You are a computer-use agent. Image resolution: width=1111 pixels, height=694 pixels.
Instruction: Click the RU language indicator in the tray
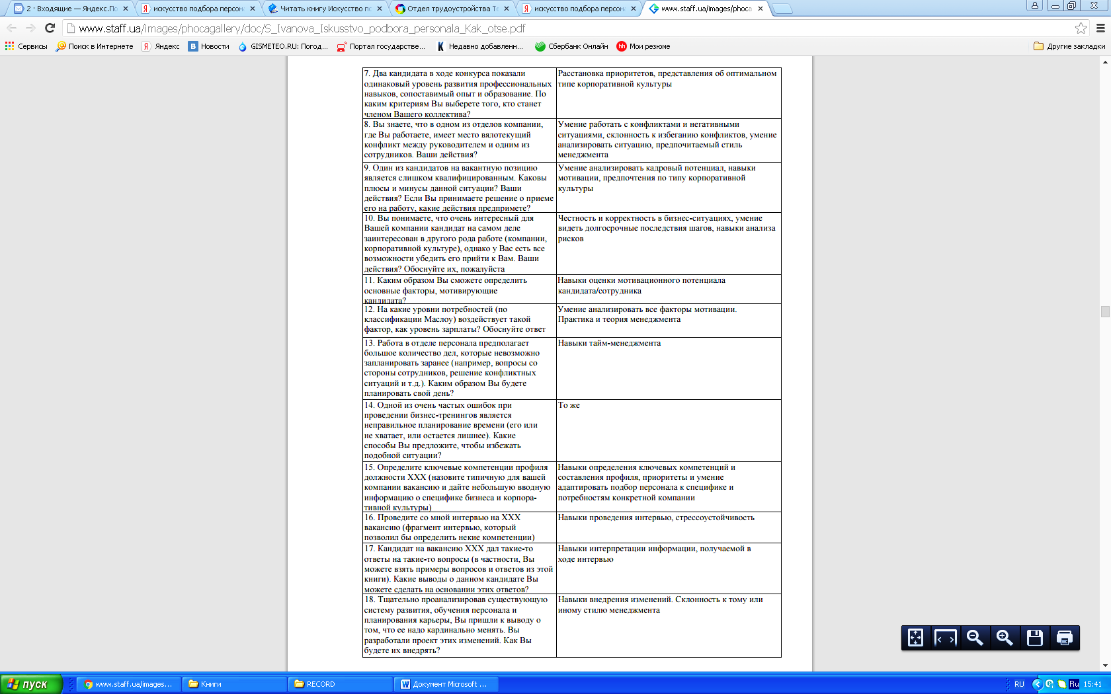pyautogui.click(x=1019, y=684)
